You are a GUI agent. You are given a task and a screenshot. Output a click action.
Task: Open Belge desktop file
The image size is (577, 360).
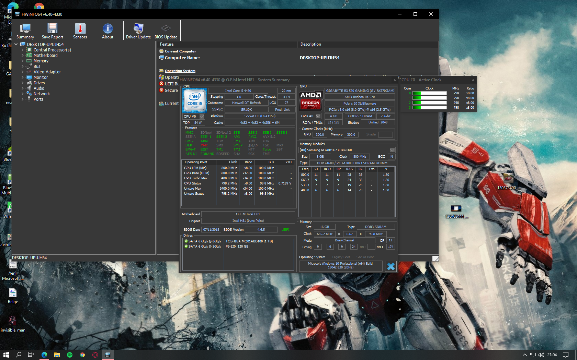click(13, 296)
